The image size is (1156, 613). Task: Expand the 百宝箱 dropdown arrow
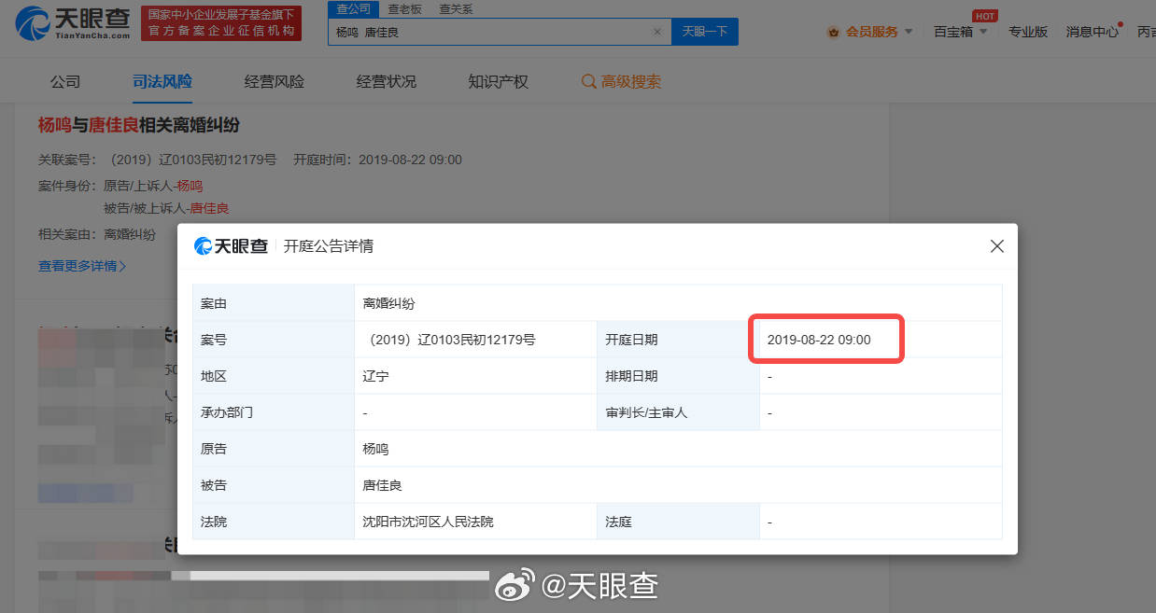coord(982,33)
